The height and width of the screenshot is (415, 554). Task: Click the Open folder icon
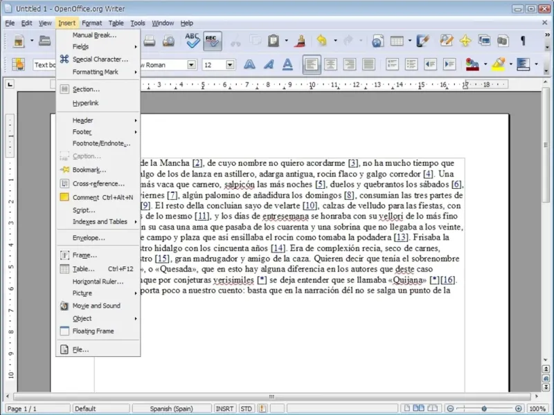pyautogui.click(x=44, y=41)
